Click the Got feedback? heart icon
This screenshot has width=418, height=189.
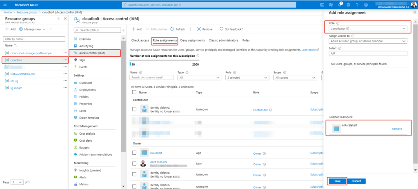(221, 29)
